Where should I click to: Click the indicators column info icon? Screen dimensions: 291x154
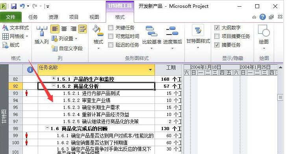(30, 69)
